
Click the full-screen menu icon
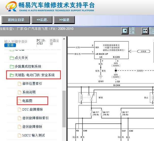[x=125, y=31]
